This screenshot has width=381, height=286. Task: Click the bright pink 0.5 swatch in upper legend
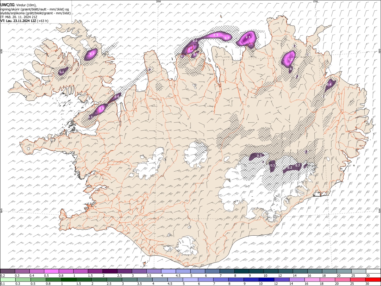[51, 271]
